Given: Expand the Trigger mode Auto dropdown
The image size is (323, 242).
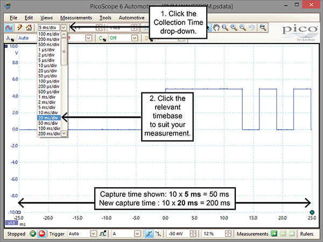Looking at the screenshot, I should click(x=93, y=234).
